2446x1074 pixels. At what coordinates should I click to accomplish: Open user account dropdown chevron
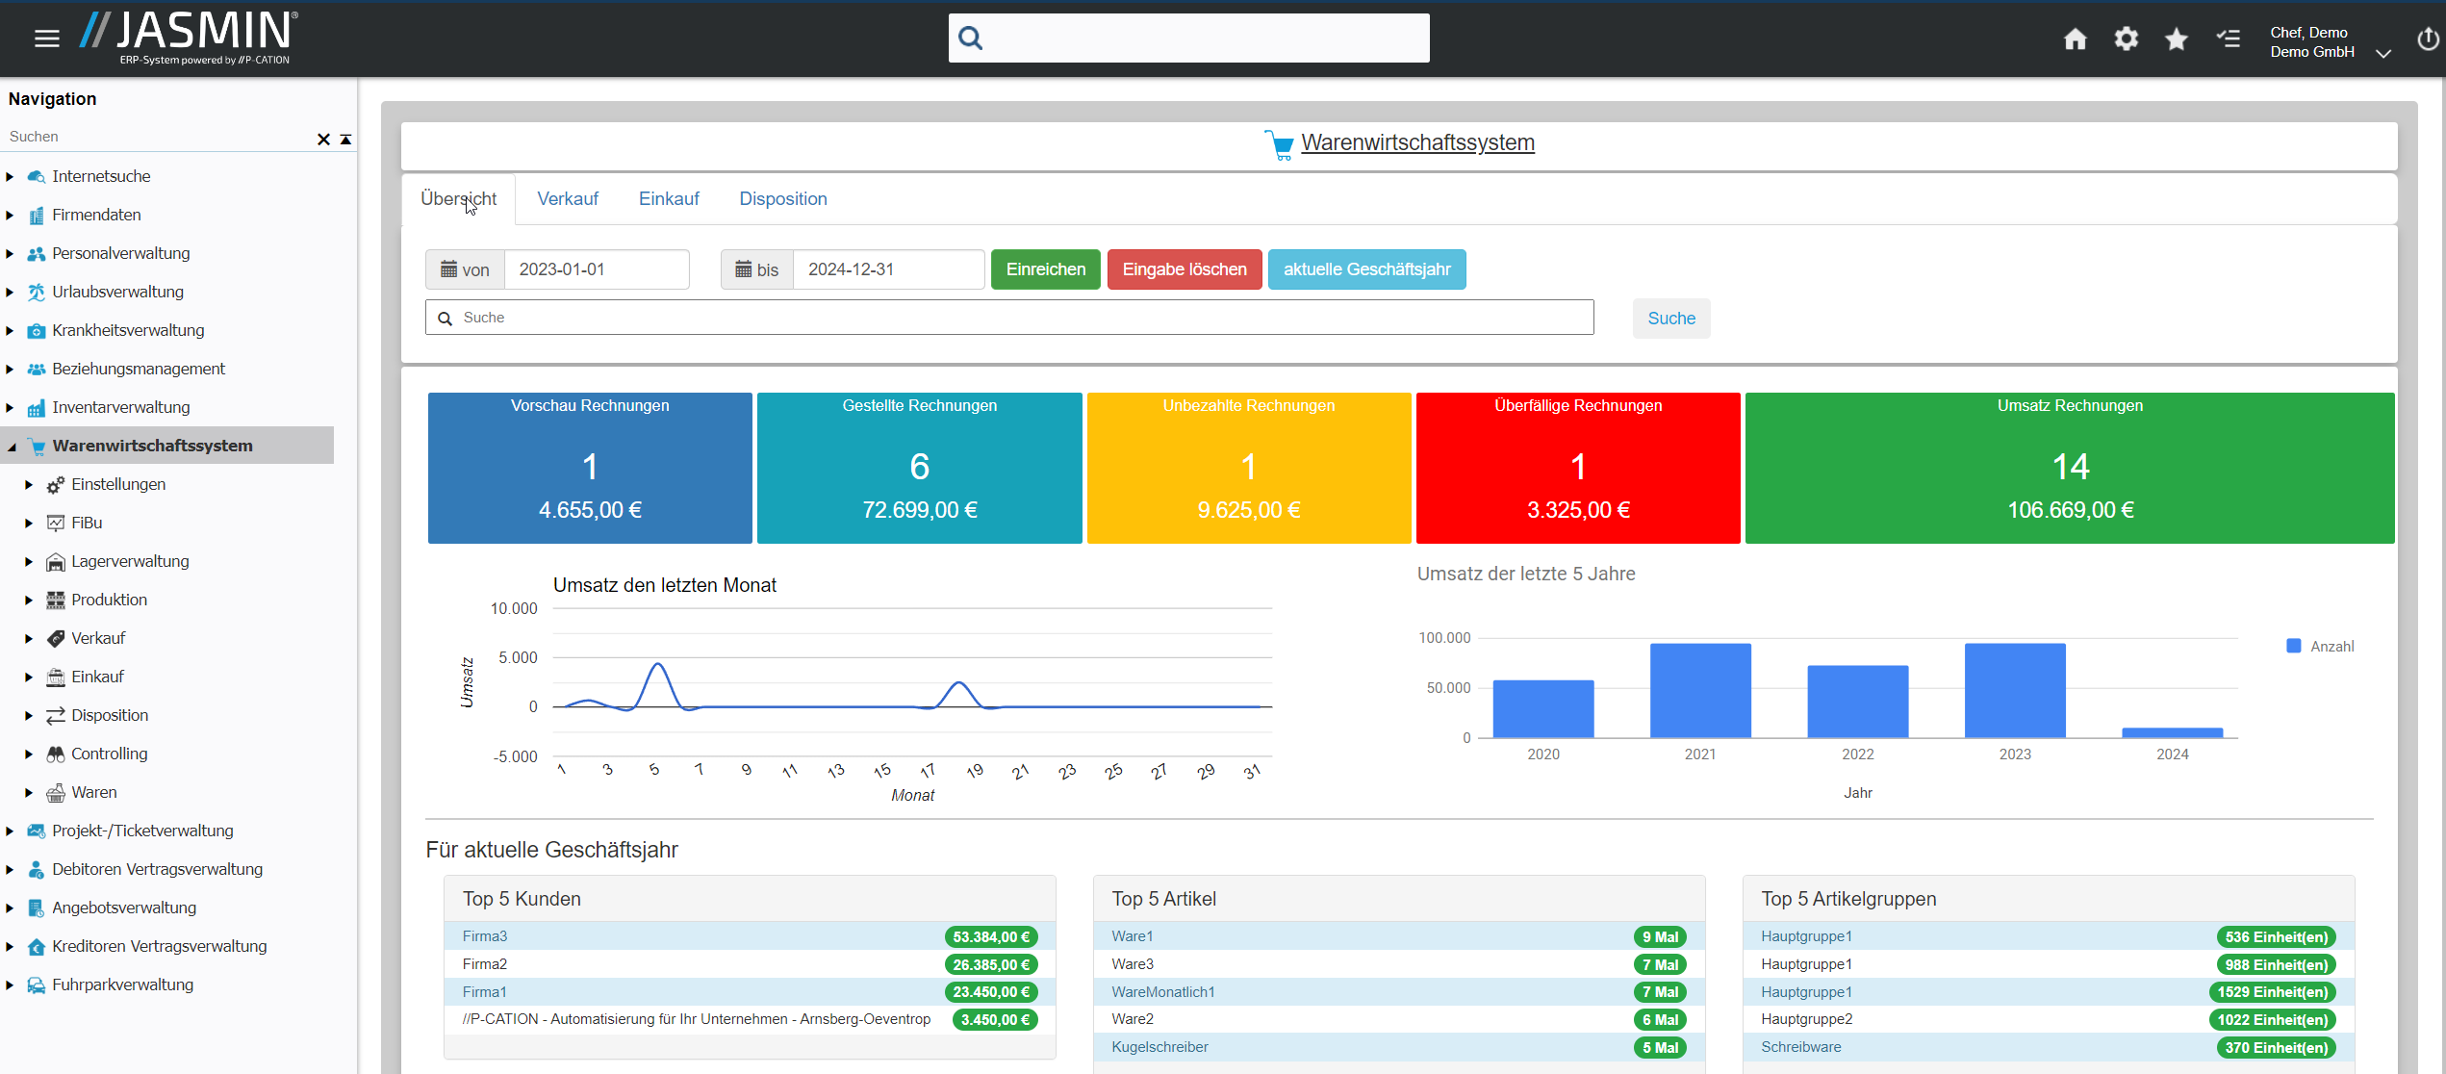pos(2383,54)
